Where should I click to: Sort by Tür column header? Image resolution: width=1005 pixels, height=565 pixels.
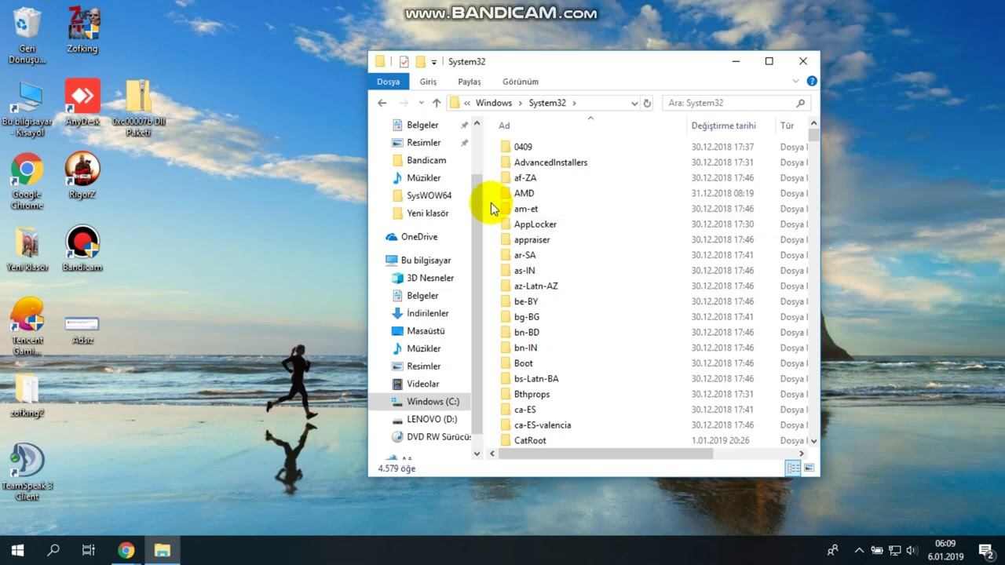coord(791,126)
